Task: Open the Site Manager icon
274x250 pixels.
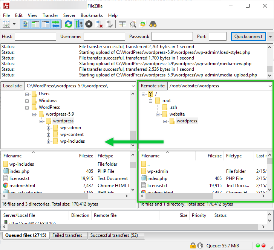Action: (x=6, y=24)
